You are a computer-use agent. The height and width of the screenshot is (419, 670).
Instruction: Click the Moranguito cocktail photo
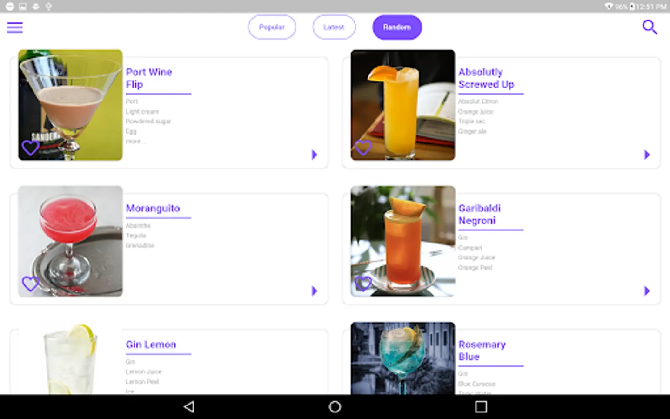(x=70, y=241)
